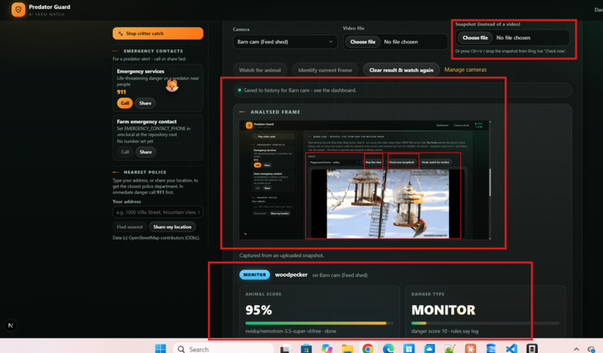Click the Windows taskbar Search box
The height and width of the screenshot is (353, 603).
pos(224,349)
